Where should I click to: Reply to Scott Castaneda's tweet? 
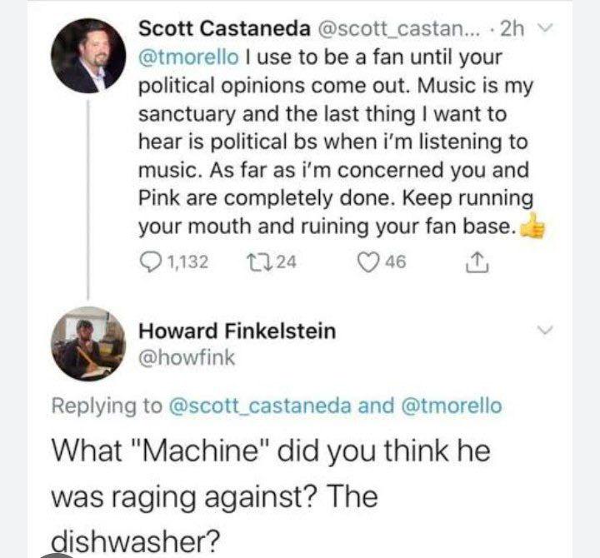149,263
